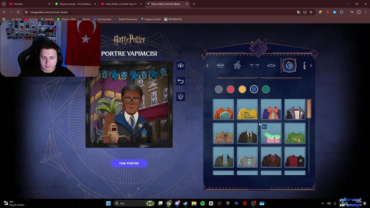This screenshot has height=208, width=370.
Task: Open Spotify from the taskbar
Action: tap(202, 203)
